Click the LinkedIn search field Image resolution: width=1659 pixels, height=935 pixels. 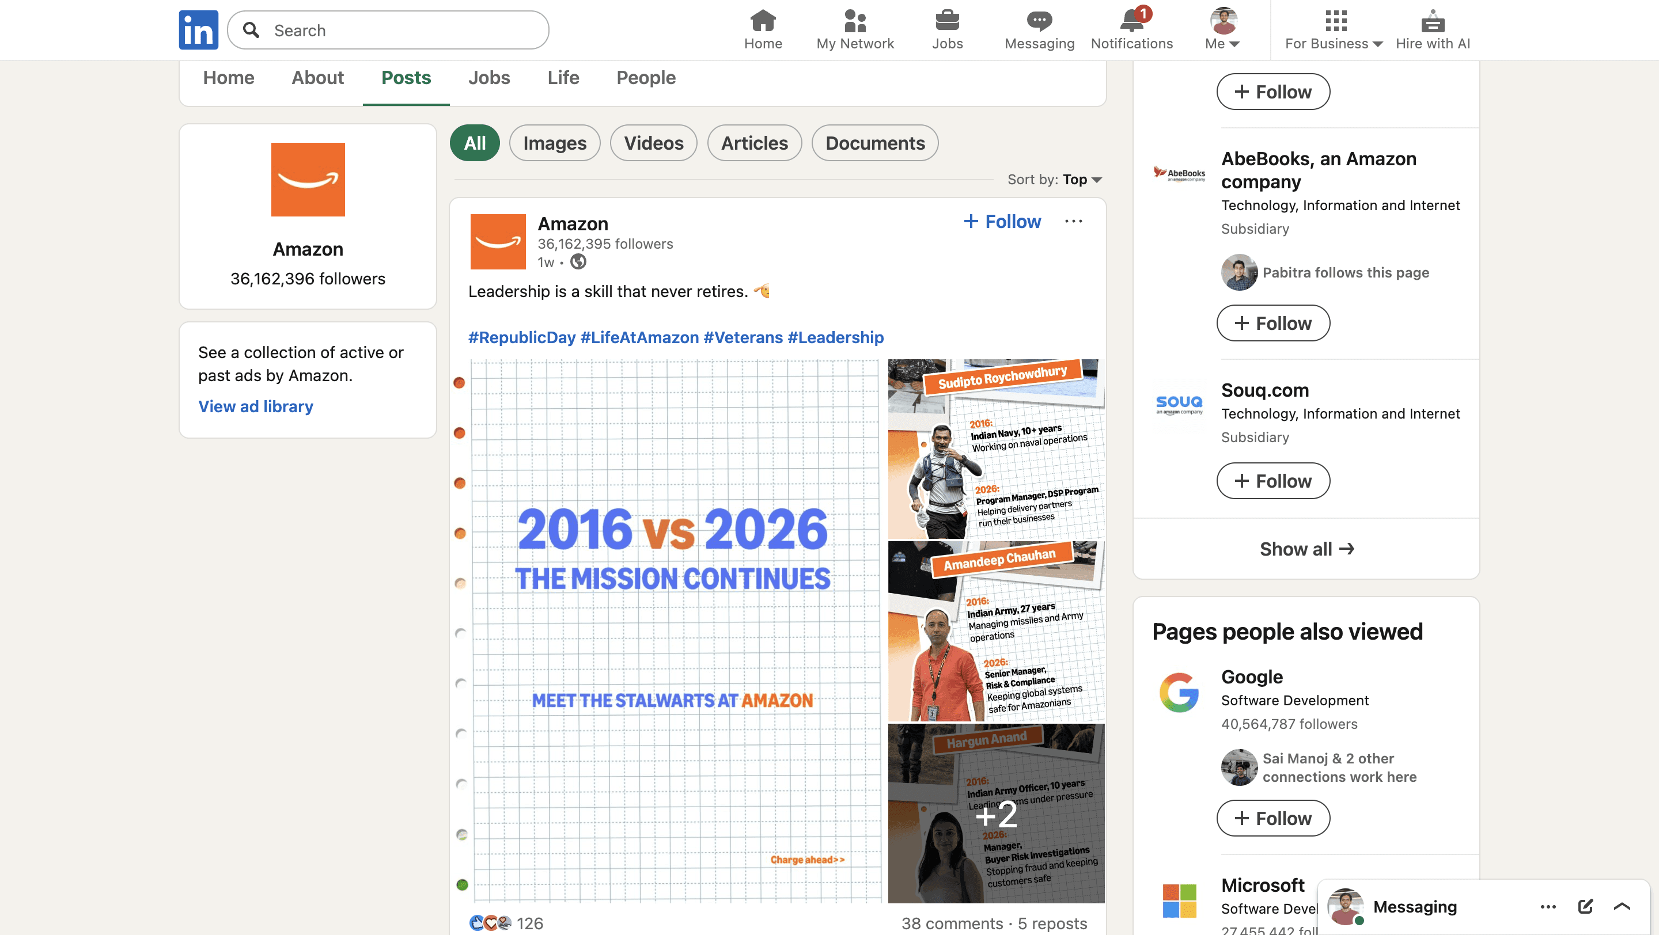click(x=388, y=29)
